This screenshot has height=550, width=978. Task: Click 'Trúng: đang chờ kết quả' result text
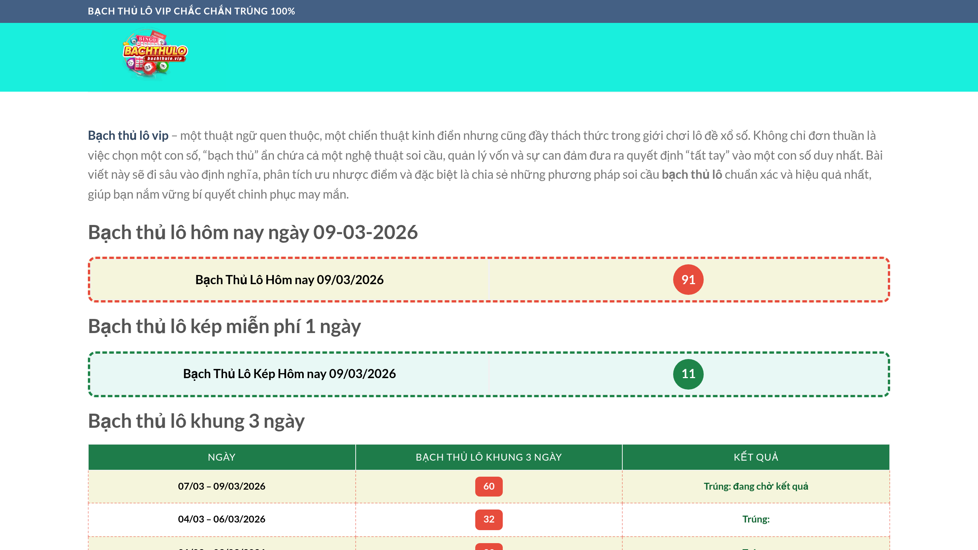[x=756, y=486]
